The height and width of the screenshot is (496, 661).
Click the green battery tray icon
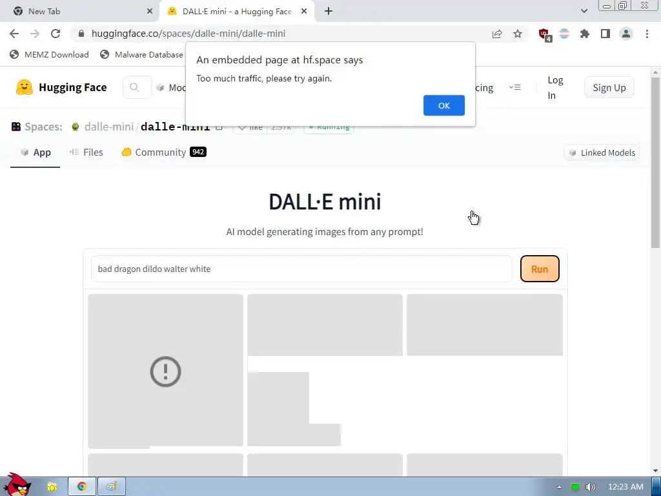click(575, 487)
